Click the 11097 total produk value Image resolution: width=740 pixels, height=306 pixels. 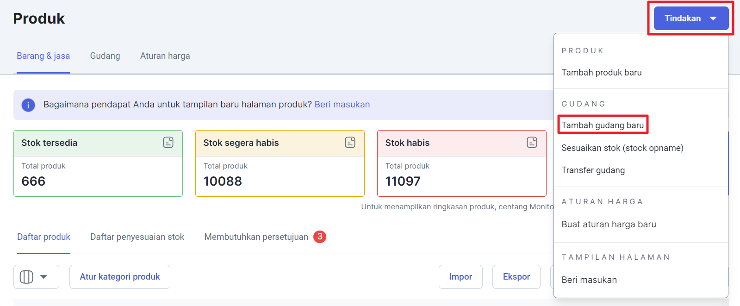403,181
